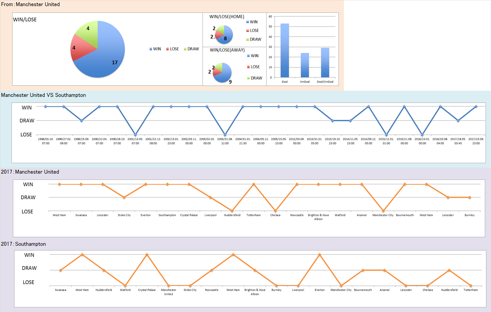Click the LOSE data point at 2016/24.01

click(x=422, y=135)
